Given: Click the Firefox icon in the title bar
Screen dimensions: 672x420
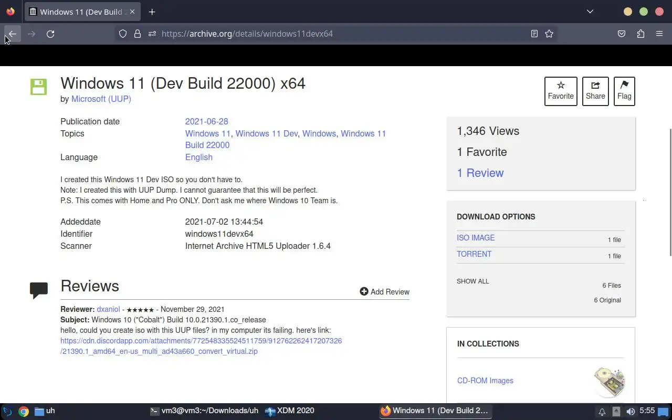Looking at the screenshot, I should pyautogui.click(x=10, y=12).
